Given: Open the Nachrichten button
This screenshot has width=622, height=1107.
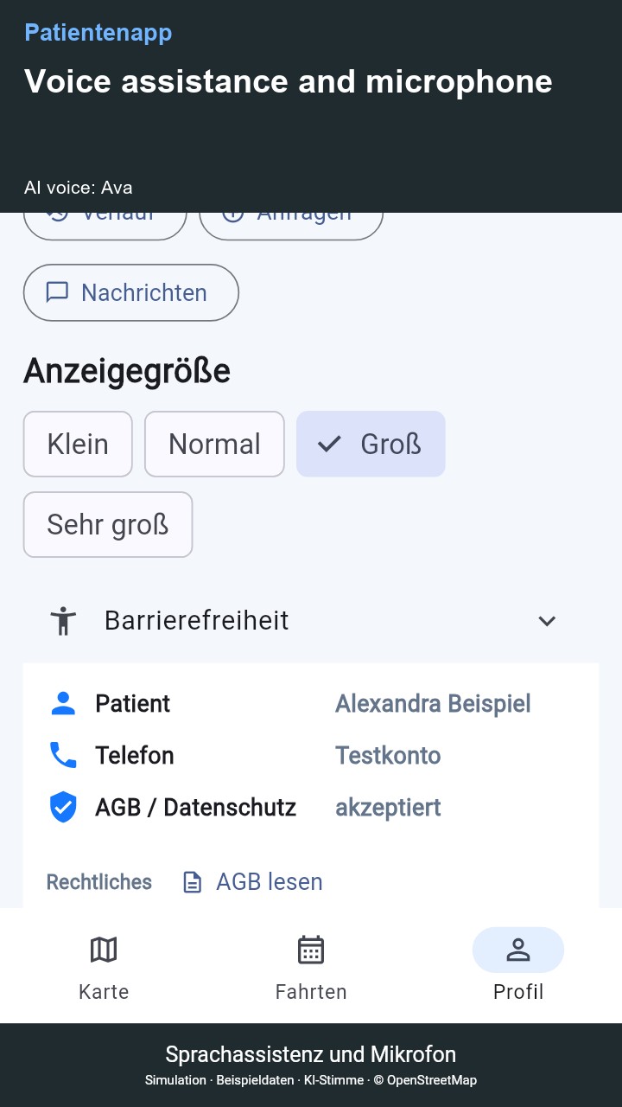Looking at the screenshot, I should pyautogui.click(x=131, y=292).
